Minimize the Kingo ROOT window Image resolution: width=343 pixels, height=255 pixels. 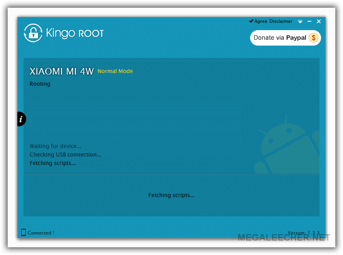[309, 21]
